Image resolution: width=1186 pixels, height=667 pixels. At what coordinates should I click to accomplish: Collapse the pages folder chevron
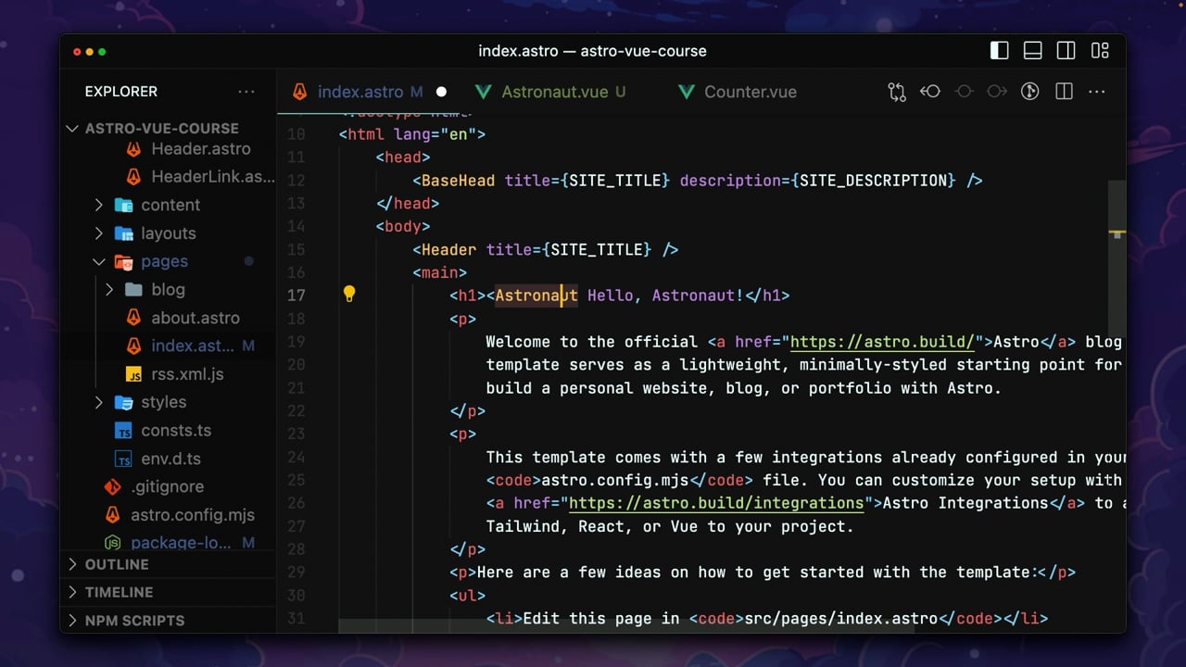coord(99,261)
